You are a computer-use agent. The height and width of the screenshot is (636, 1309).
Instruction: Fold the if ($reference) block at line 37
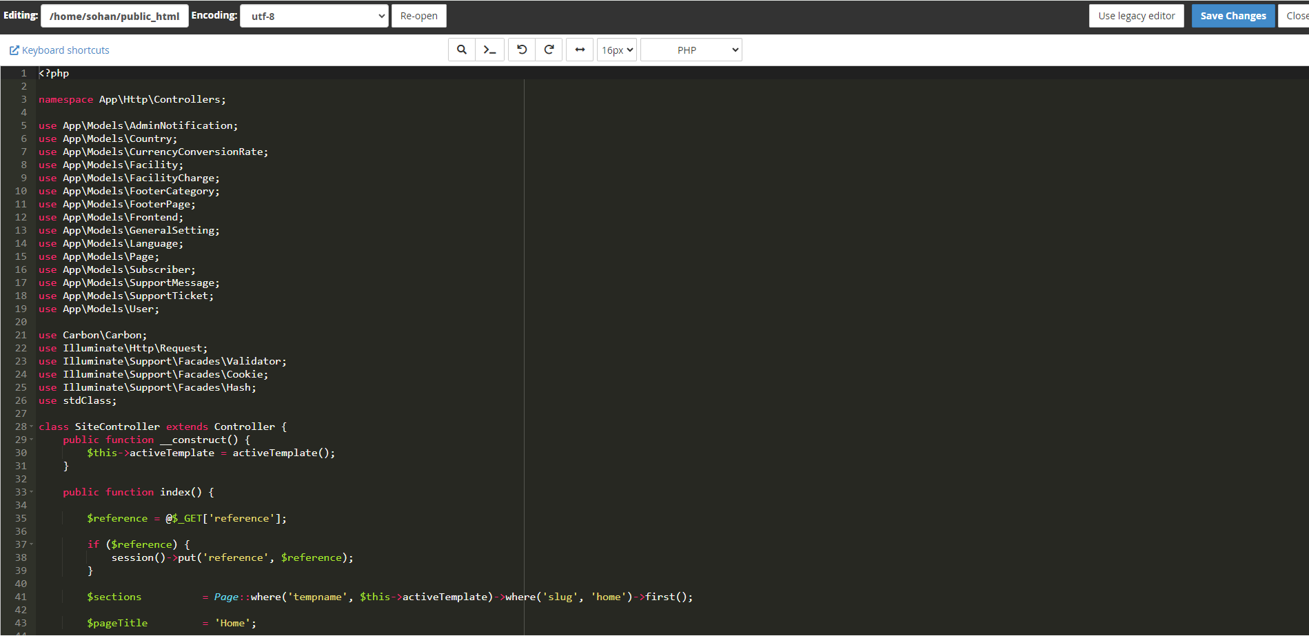point(32,544)
